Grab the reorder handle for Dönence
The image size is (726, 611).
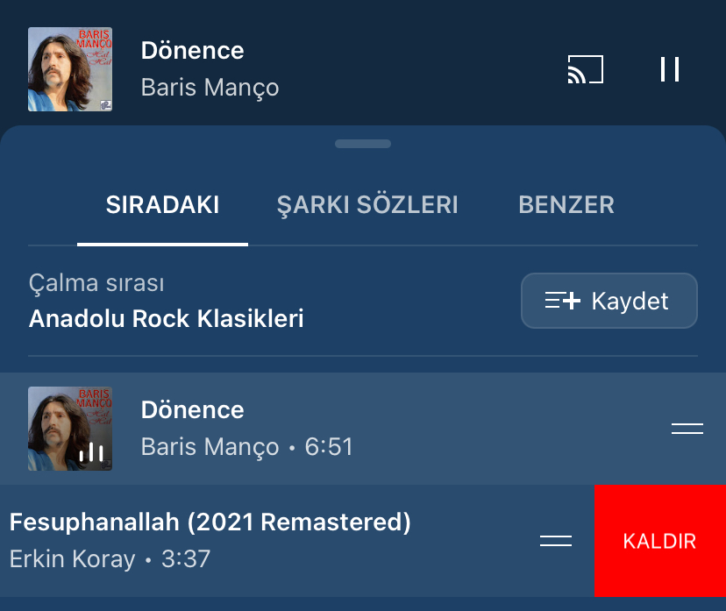(x=687, y=429)
